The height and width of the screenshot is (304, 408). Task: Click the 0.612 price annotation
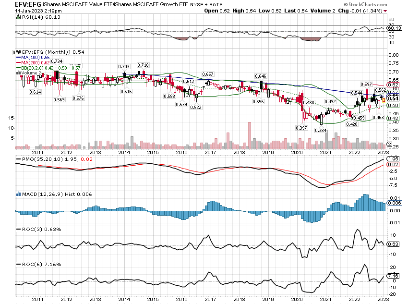188,82
